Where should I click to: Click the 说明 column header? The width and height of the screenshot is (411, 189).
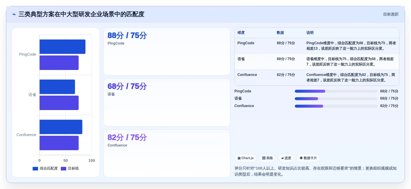coord(310,33)
